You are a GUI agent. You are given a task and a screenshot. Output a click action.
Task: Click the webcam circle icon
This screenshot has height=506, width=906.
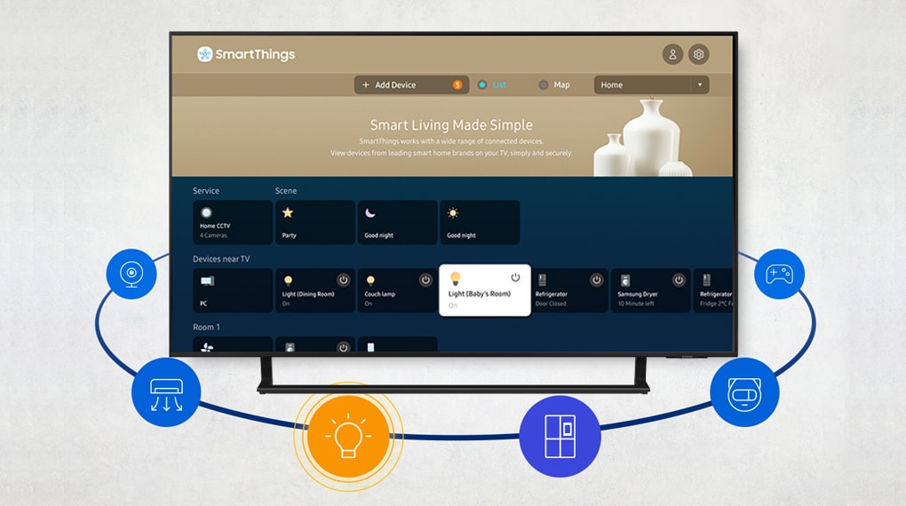pyautogui.click(x=131, y=273)
